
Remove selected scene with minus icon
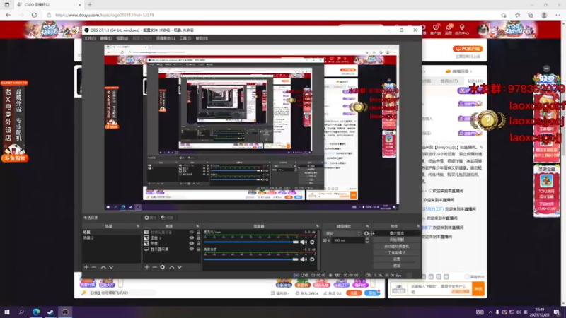(94, 267)
